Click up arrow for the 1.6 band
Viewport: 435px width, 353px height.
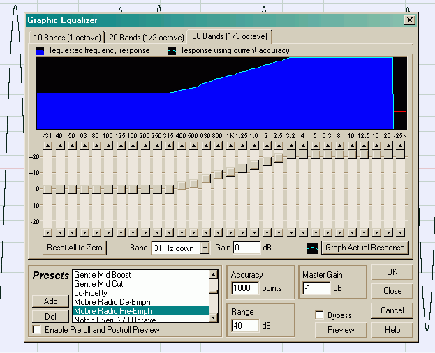(x=255, y=146)
